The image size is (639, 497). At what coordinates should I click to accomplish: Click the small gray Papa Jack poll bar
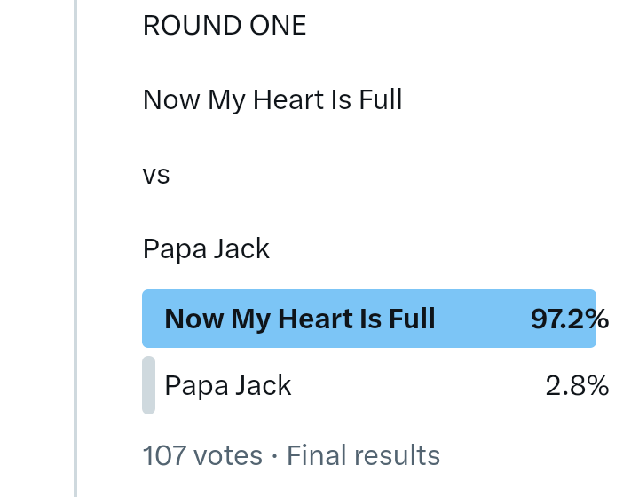pyautogui.click(x=148, y=385)
